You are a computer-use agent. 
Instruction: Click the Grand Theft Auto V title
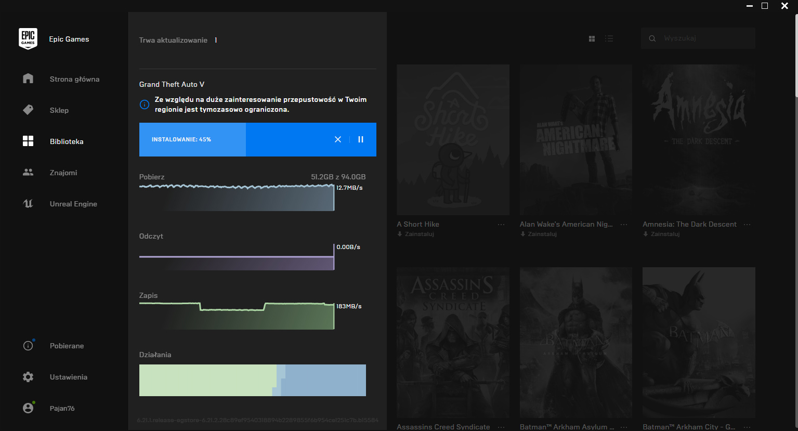(x=172, y=84)
